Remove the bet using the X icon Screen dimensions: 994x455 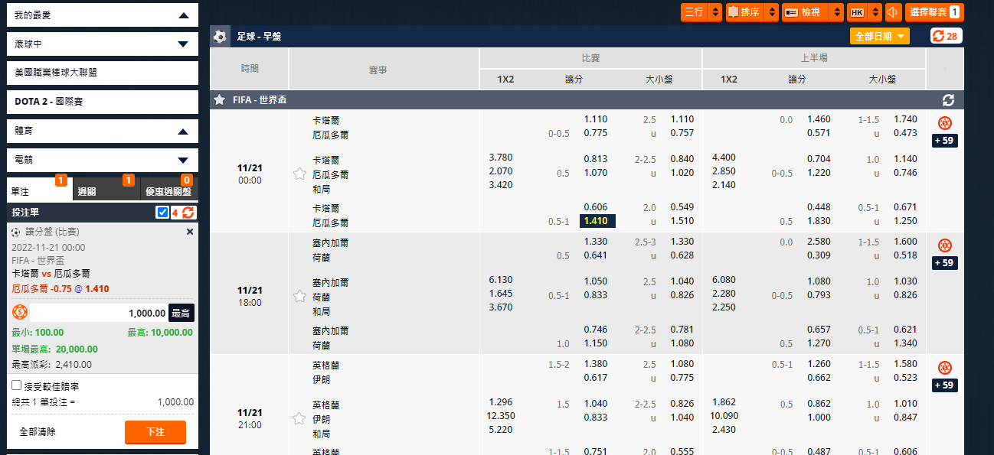(x=190, y=232)
